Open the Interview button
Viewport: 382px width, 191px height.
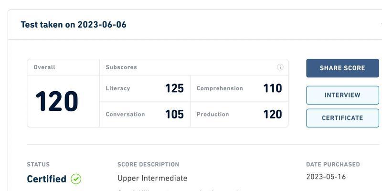(342, 95)
